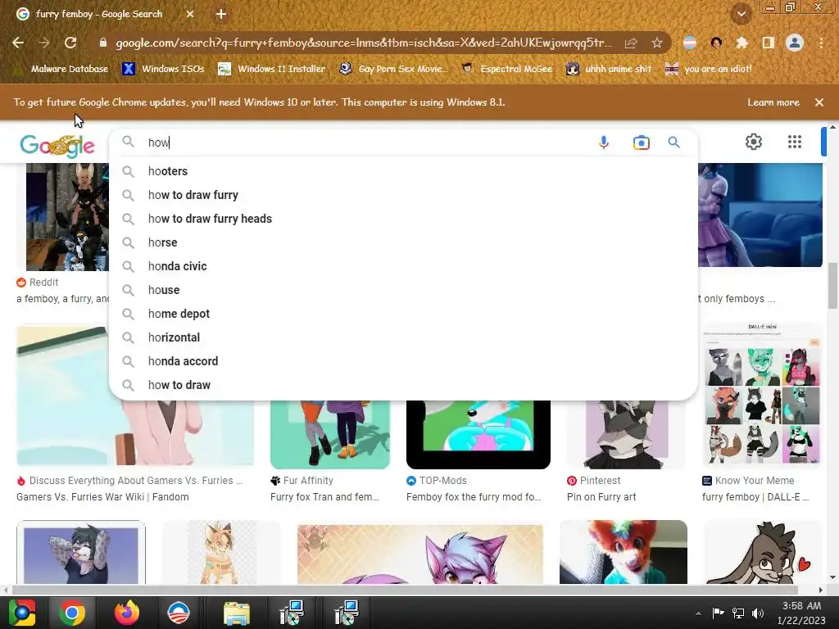
Task: Open the volume control in tray
Action: tap(758, 613)
